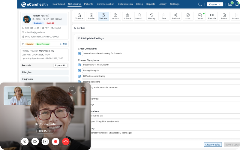Screen dimensions: 240x150
Task: Click the Risk 0.26 badge
Action: pos(50,23)
